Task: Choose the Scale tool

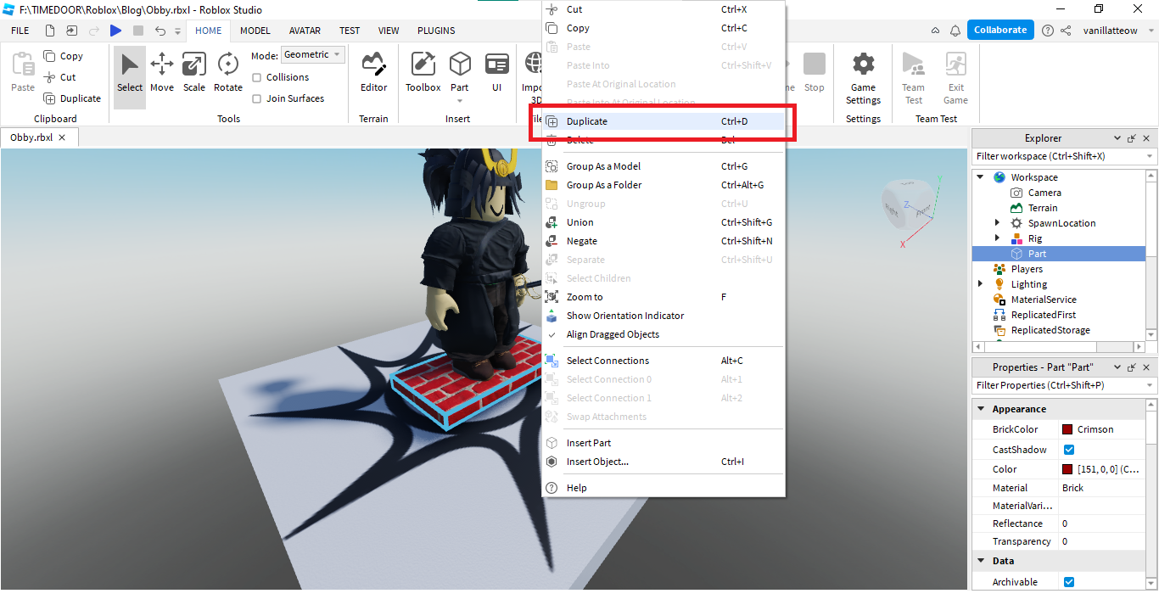Action: point(194,72)
